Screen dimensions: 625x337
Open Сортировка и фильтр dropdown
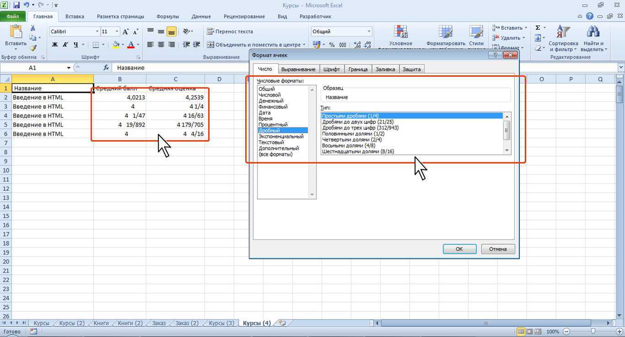(x=564, y=38)
